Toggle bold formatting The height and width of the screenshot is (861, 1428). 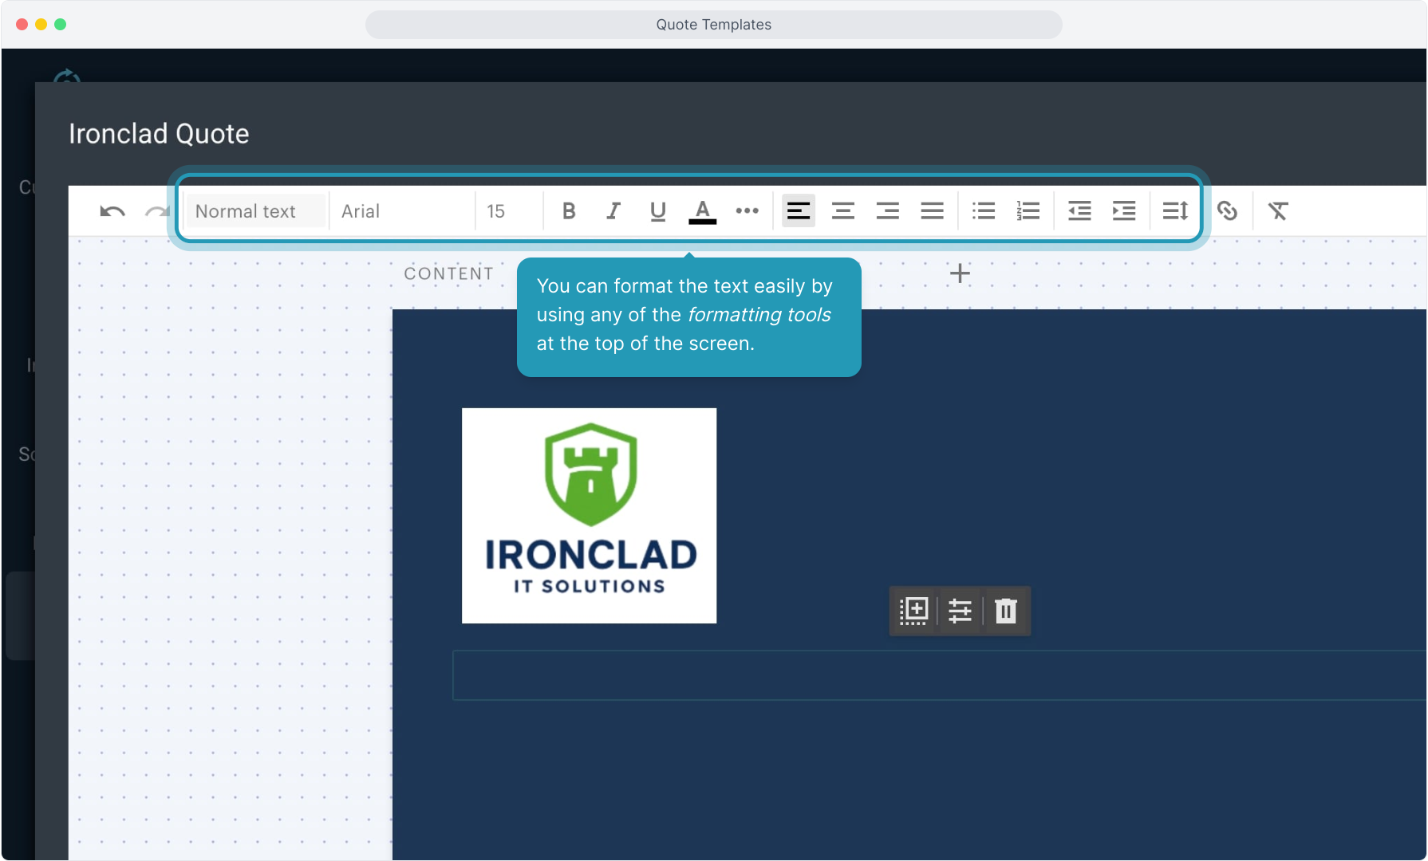569,211
